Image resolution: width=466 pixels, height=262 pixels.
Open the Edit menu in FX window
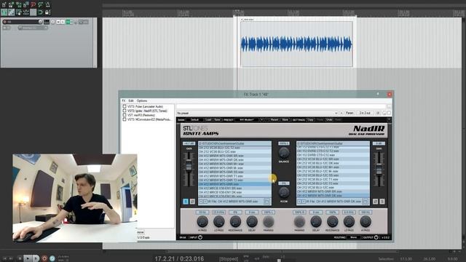pos(131,101)
